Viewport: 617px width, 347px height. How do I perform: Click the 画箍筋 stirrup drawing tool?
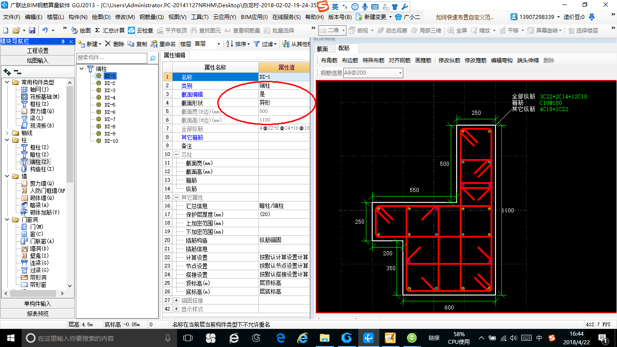click(423, 61)
